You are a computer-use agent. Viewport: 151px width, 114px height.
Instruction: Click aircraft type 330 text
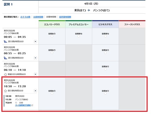tap(21, 103)
